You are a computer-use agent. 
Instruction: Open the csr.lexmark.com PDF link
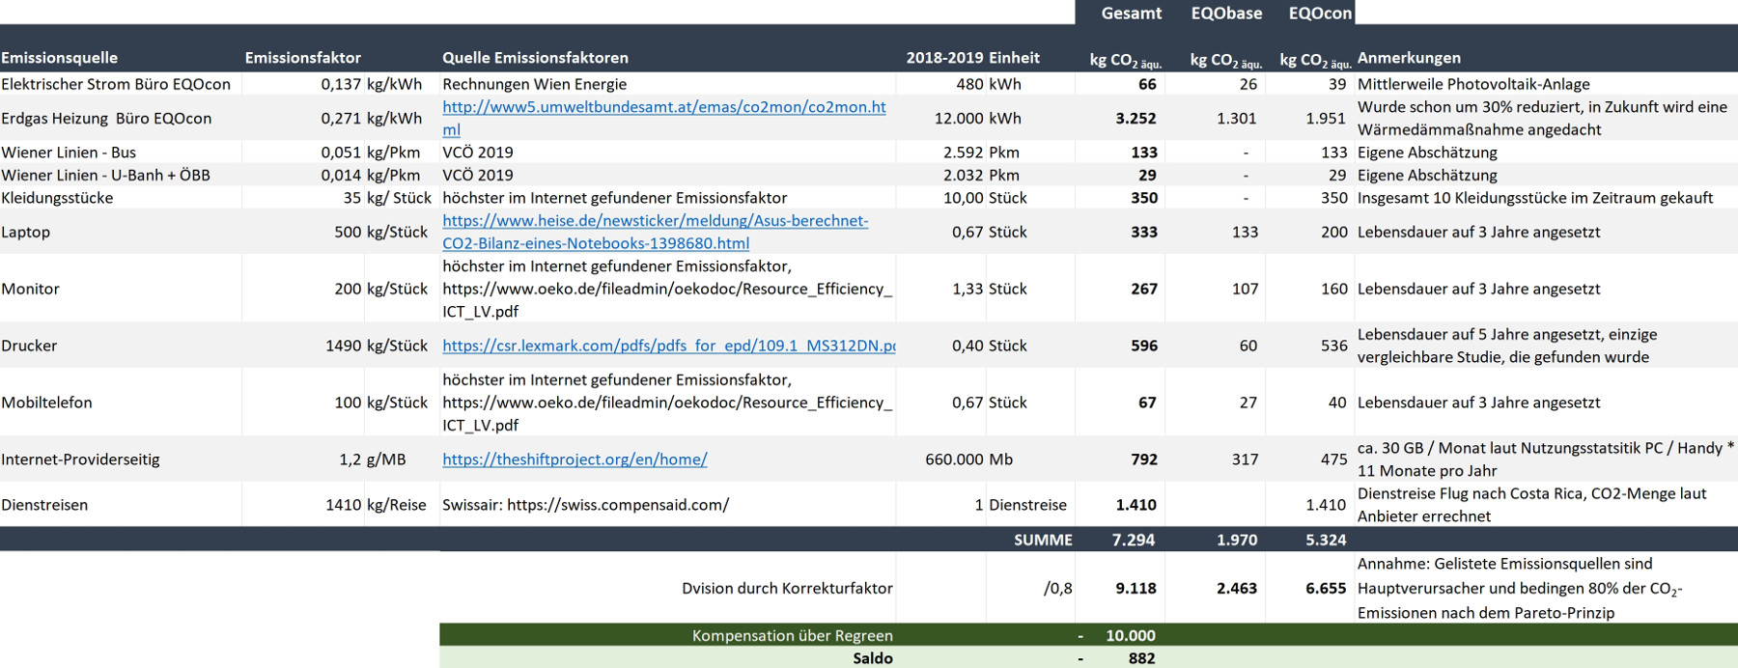click(668, 346)
